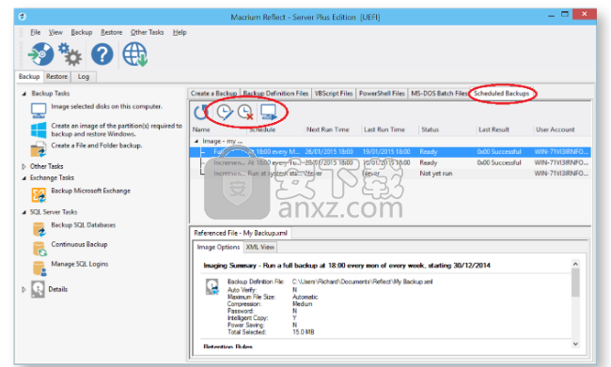Image resolution: width=611 pixels, height=367 pixels.
Task: Click summary panel scrollbar up arrow
Action: coord(575,265)
